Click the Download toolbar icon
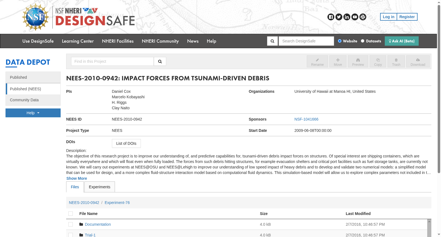The width and height of the screenshot is (441, 237). point(418,62)
